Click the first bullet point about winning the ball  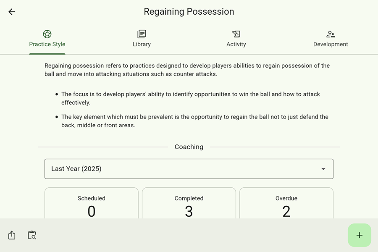point(191,98)
